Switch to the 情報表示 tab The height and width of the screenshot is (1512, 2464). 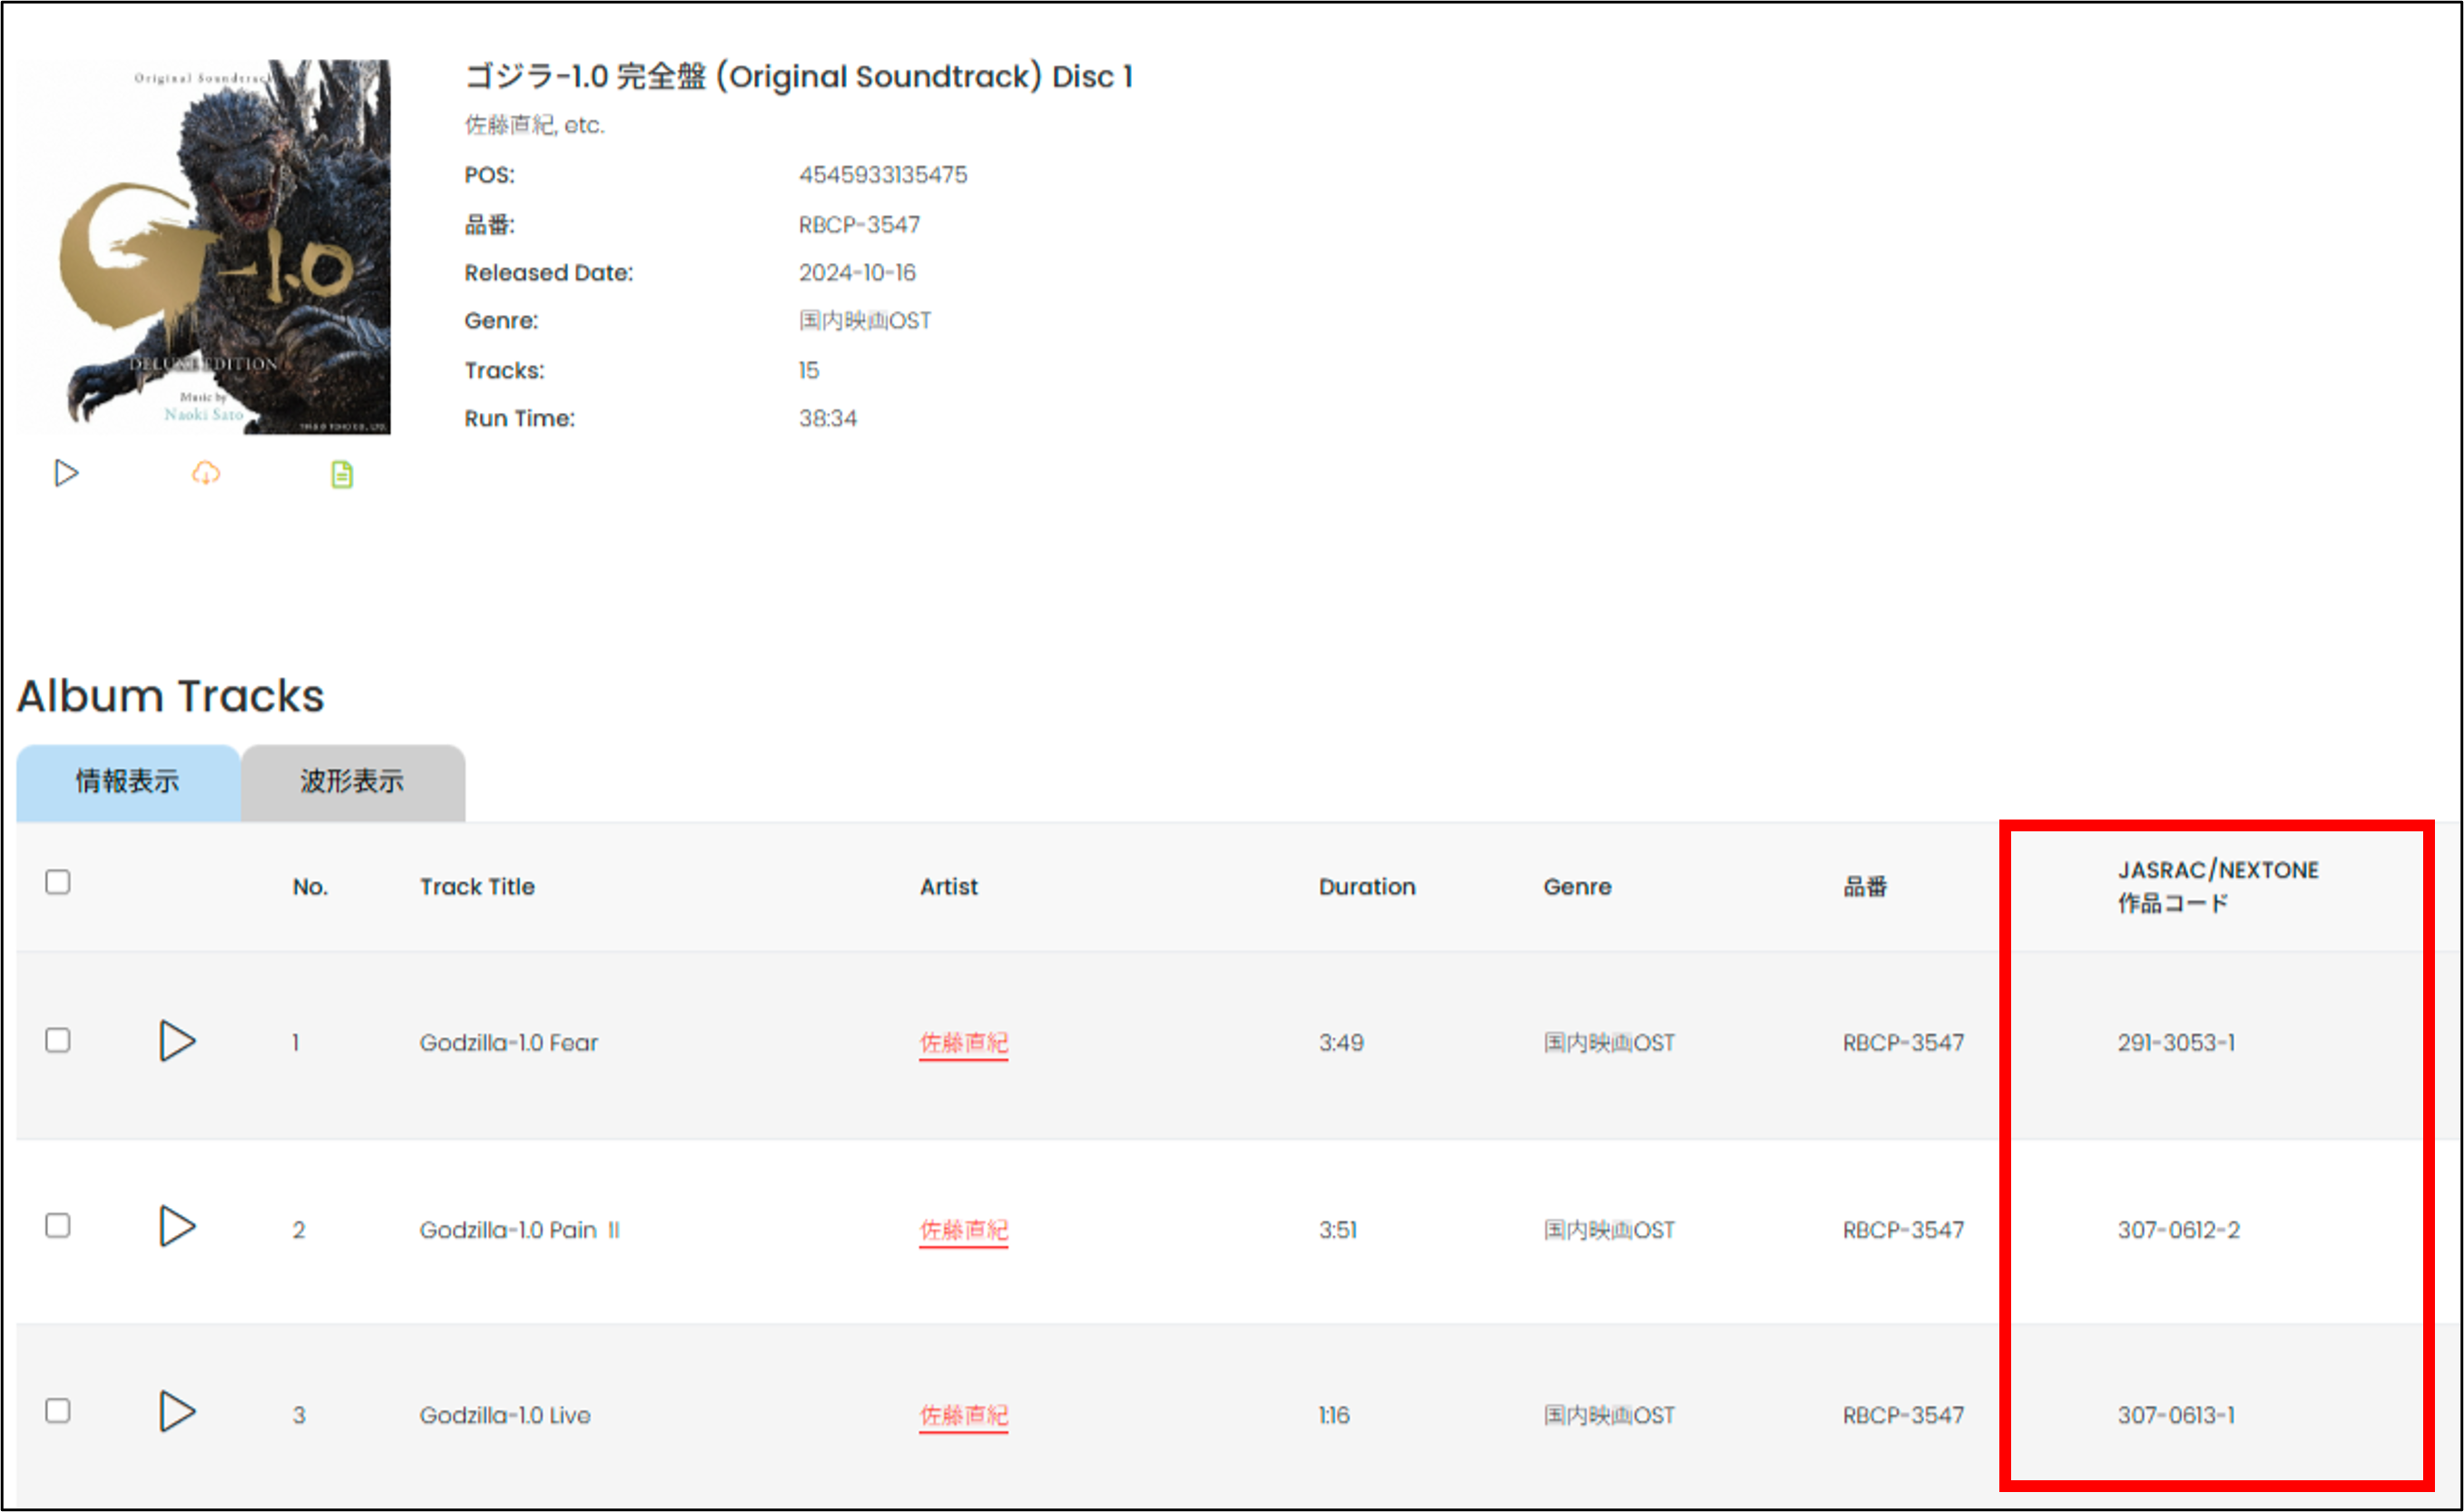pos(128,782)
